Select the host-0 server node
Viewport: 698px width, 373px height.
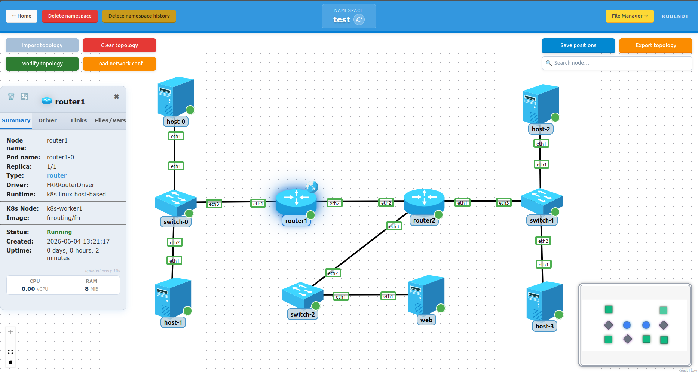176,97
